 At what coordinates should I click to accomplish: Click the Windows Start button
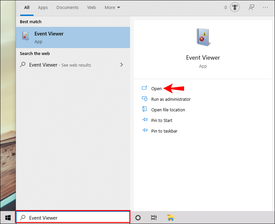tap(8, 218)
